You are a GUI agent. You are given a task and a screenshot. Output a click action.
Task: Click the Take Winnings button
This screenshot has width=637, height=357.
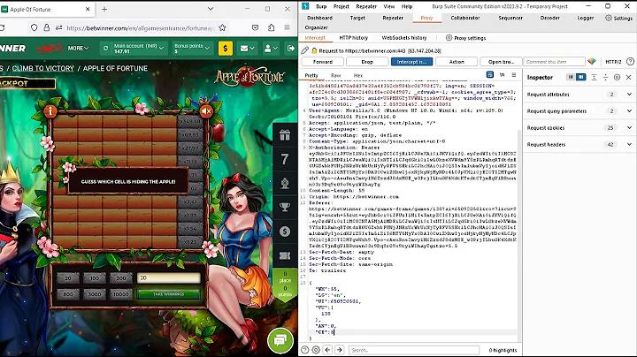[169, 293]
